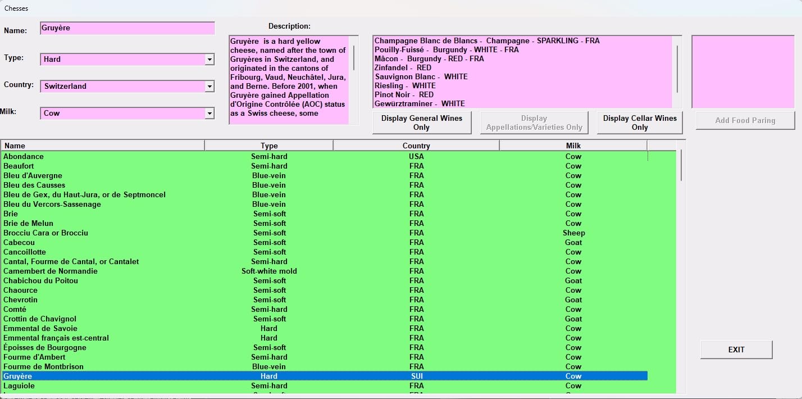Viewport: 802px width, 399px height.
Task: Select the Emmental de Savoie row
Action: coord(325,328)
